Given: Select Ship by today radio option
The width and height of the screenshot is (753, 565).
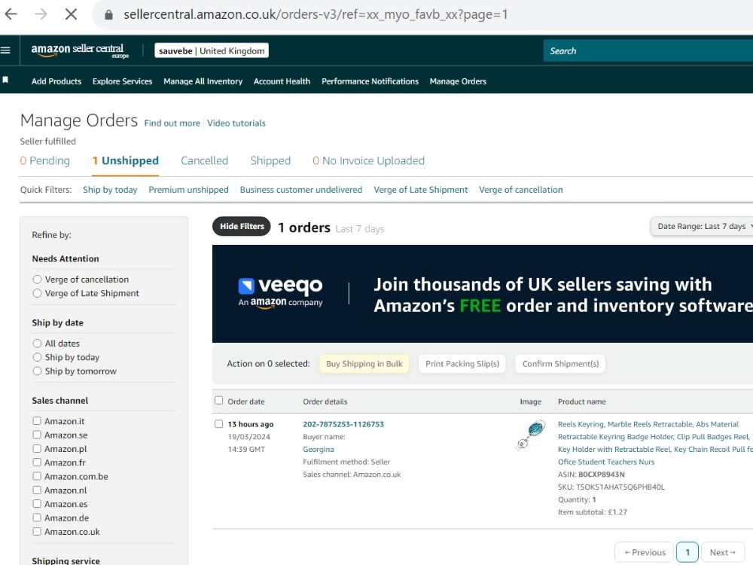Looking at the screenshot, I should (37, 357).
